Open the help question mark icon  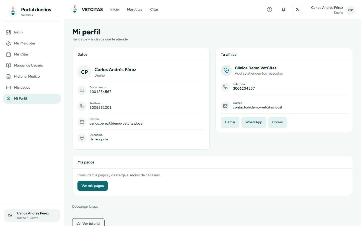[269, 10]
